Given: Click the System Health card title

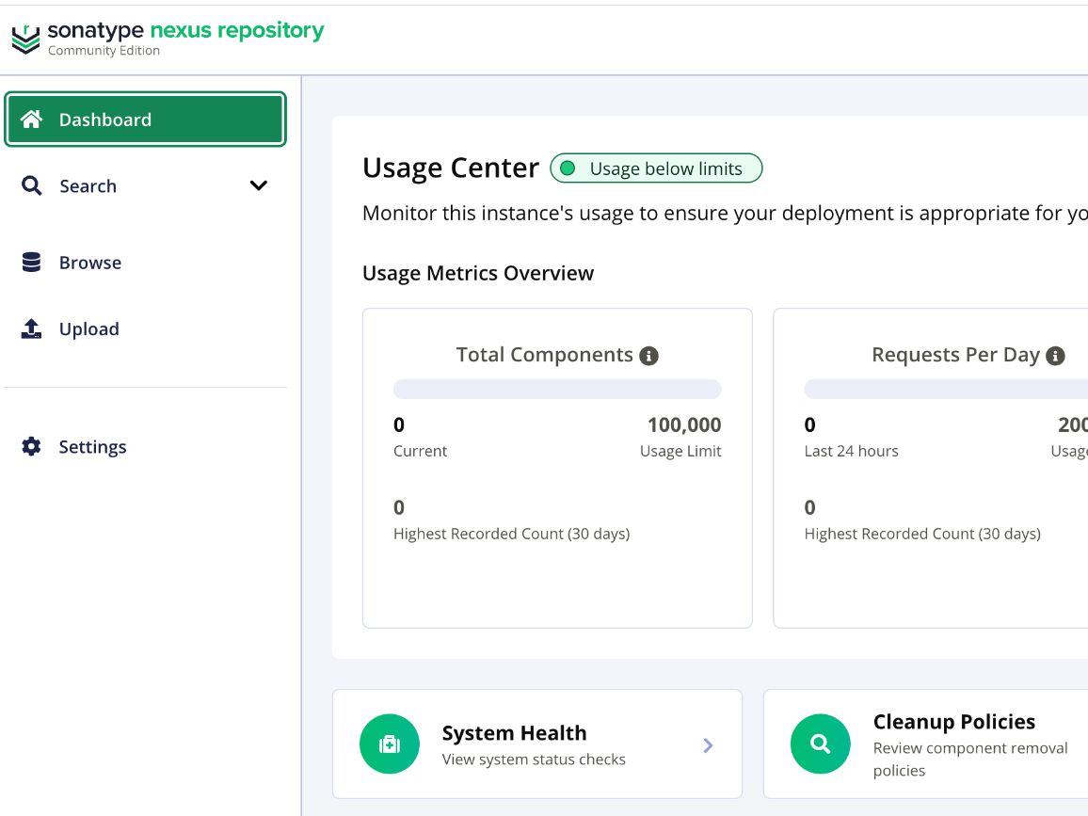Looking at the screenshot, I should pos(514,733).
